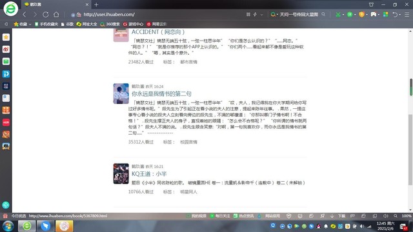Image resolution: width=413 pixels, height=232 pixels.
Task: Open the Weibo icon in the sidebar
Action: (6, 49)
